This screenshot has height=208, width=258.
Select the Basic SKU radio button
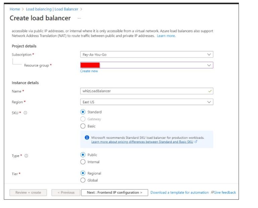[x=83, y=126]
